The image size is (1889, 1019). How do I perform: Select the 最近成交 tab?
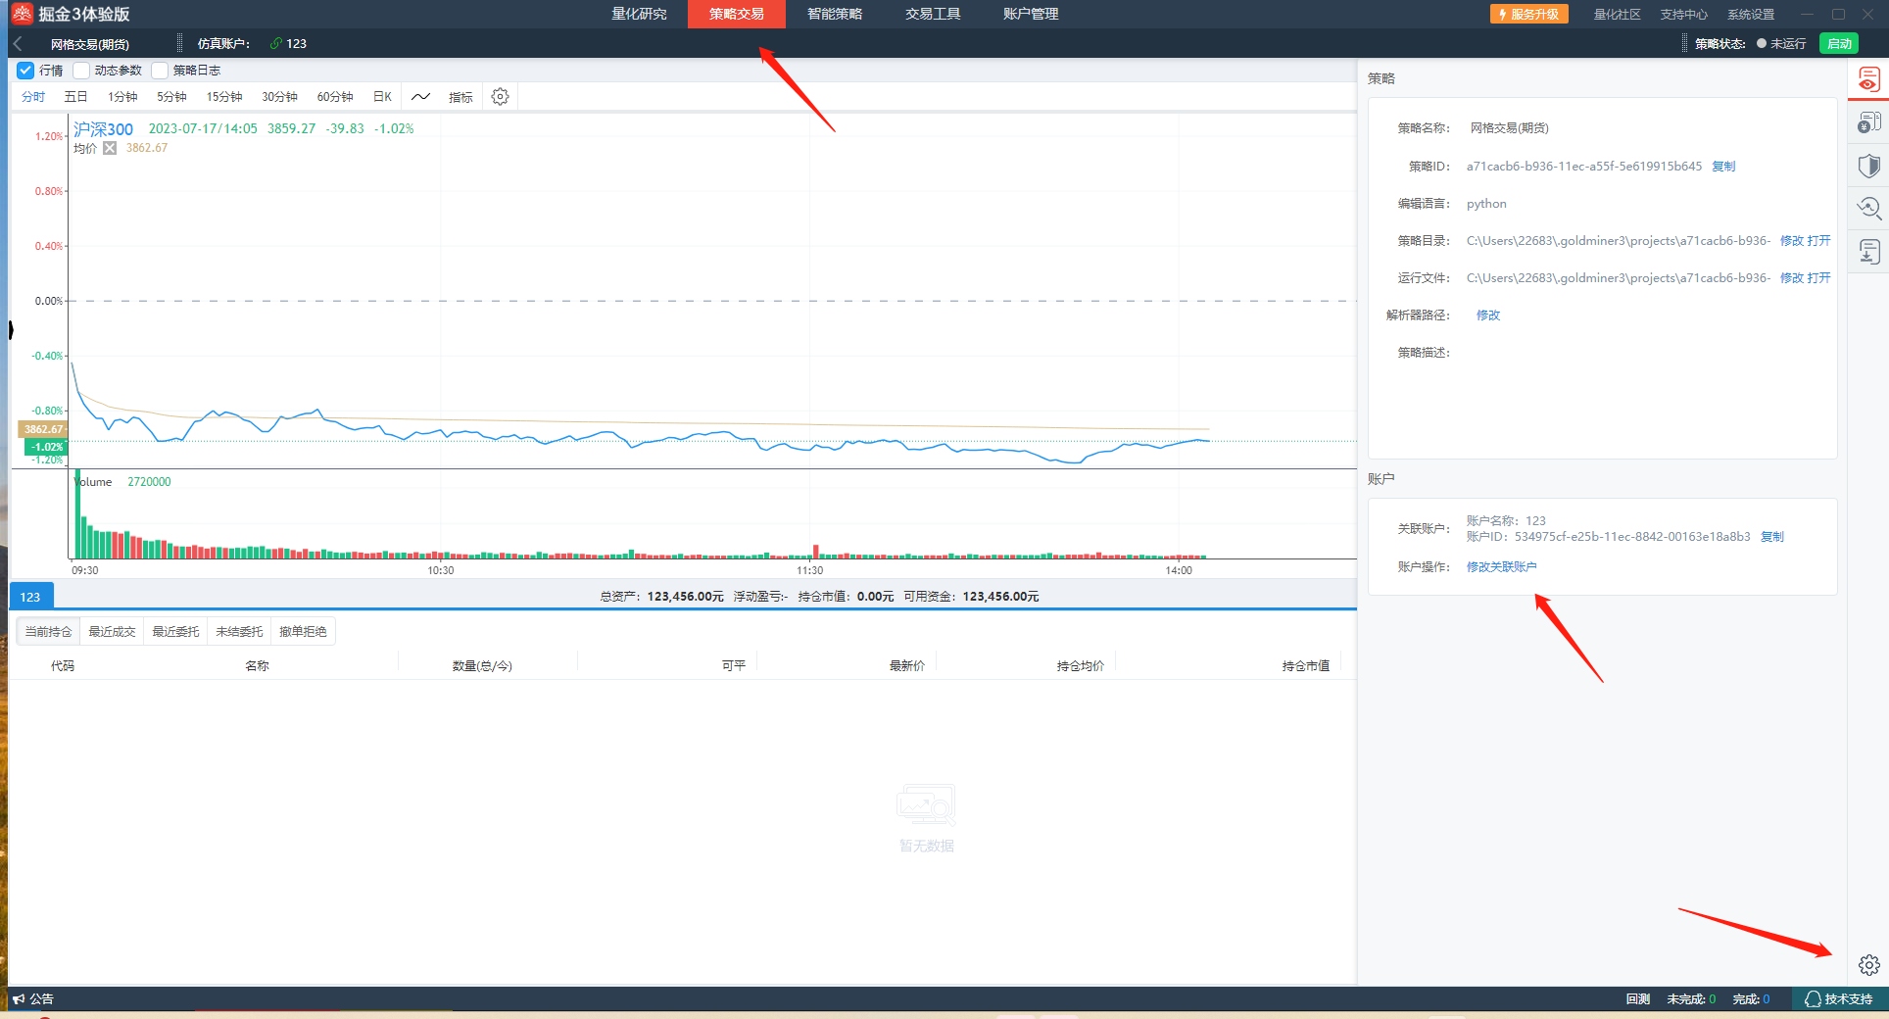(x=112, y=632)
